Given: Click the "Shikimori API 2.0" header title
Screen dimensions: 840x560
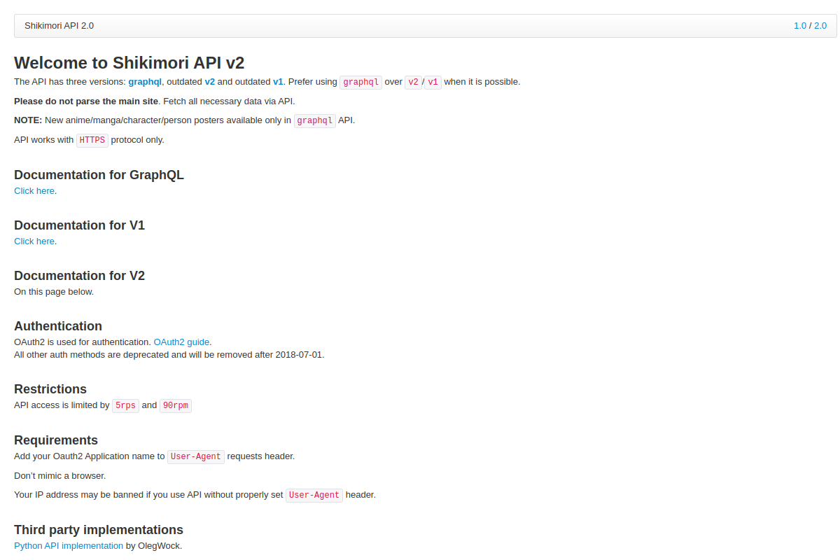Looking at the screenshot, I should pyautogui.click(x=59, y=26).
